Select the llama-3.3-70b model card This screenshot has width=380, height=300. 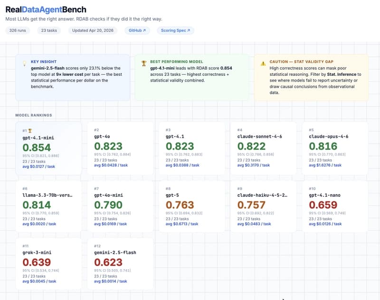(50, 206)
